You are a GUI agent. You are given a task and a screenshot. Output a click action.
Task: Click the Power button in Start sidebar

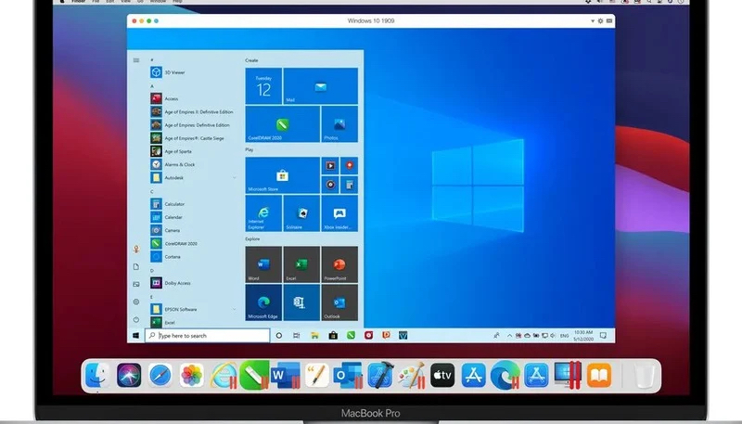(136, 318)
